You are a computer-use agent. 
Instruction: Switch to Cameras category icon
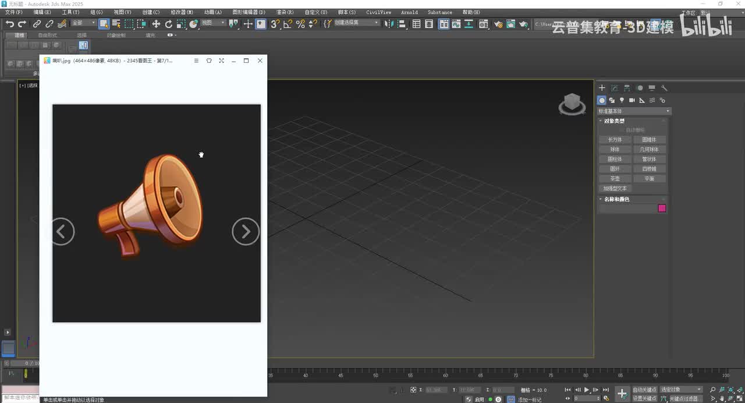coord(632,100)
